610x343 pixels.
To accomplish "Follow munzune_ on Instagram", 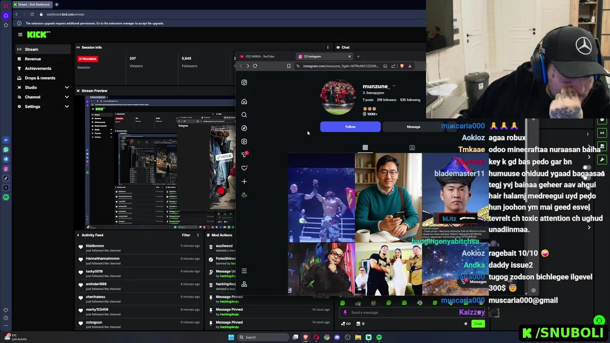I will (x=350, y=127).
